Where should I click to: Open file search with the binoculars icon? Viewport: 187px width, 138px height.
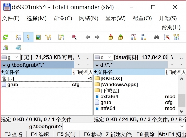pos(157,37)
